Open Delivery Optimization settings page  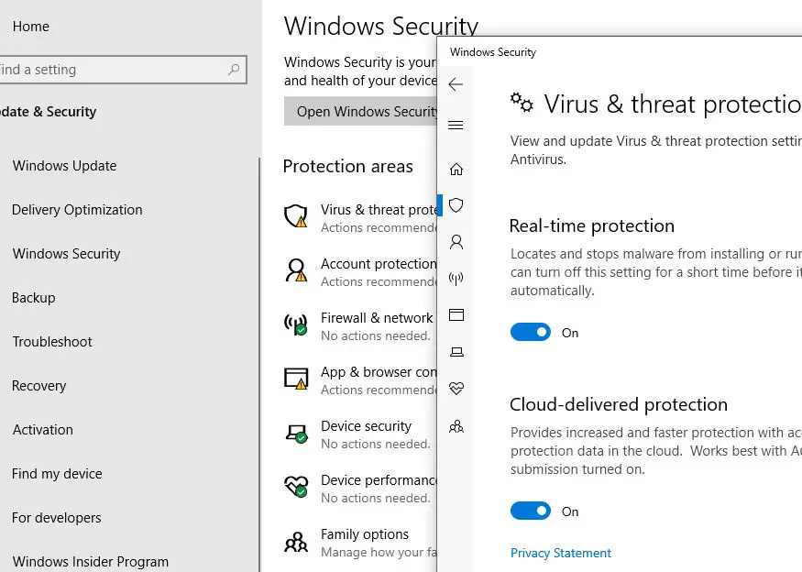[x=77, y=210]
